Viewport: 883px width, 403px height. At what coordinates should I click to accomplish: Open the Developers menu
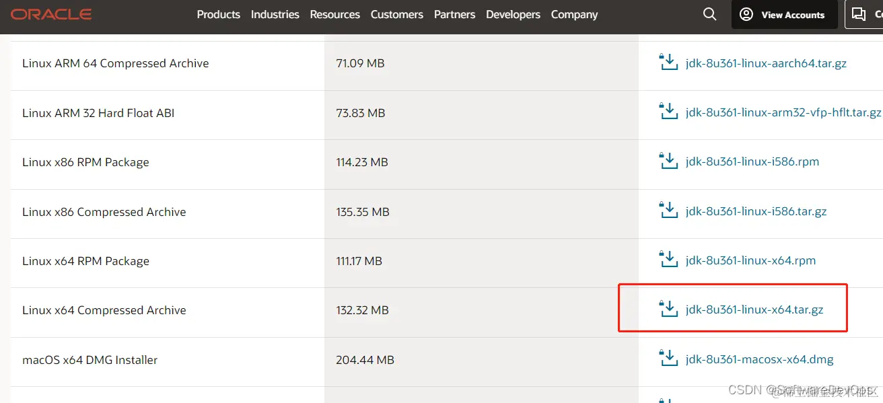tap(513, 14)
